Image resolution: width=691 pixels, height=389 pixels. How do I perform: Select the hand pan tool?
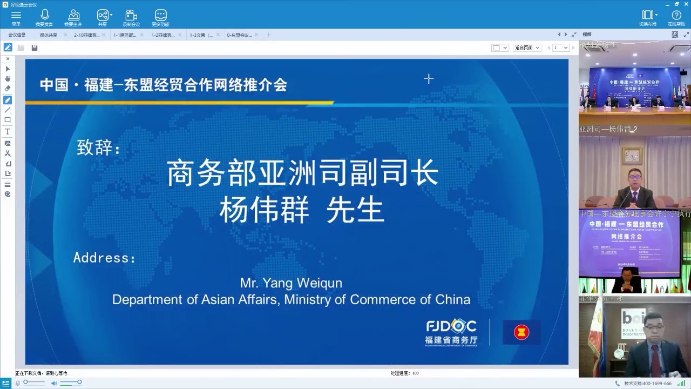[x=8, y=79]
